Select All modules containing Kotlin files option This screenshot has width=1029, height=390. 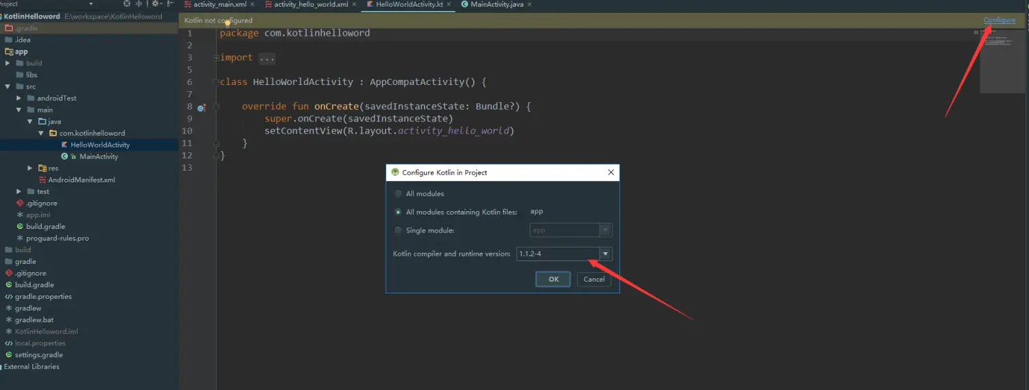pos(399,212)
